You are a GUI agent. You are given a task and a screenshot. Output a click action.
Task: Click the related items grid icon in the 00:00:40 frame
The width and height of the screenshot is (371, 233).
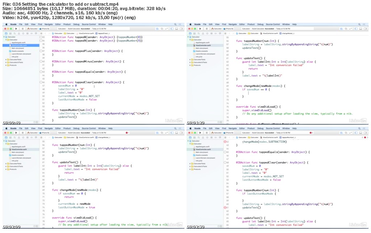tap(41, 34)
